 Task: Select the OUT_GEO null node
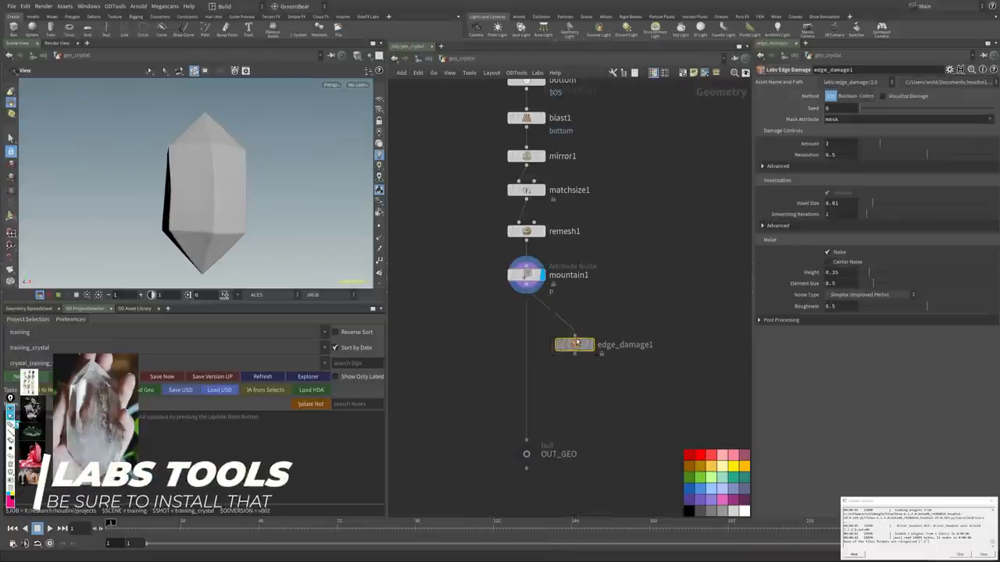click(x=527, y=454)
